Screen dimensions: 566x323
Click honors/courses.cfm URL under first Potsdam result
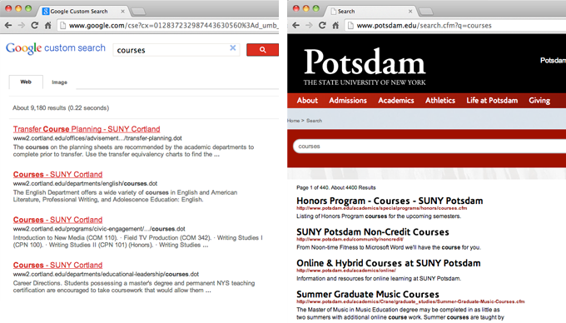click(x=381, y=208)
